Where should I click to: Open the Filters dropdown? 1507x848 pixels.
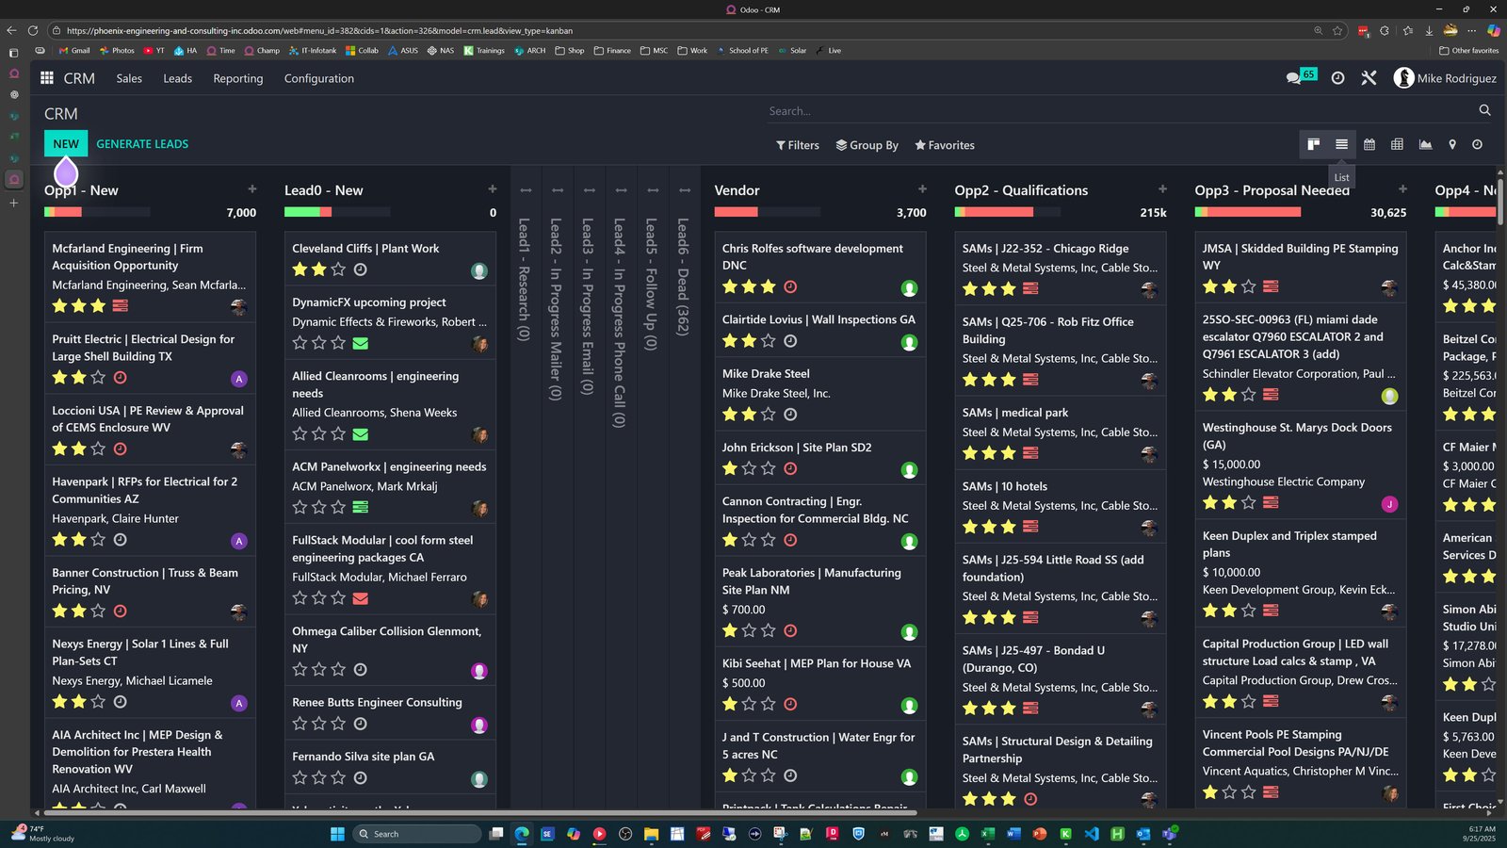797,145
